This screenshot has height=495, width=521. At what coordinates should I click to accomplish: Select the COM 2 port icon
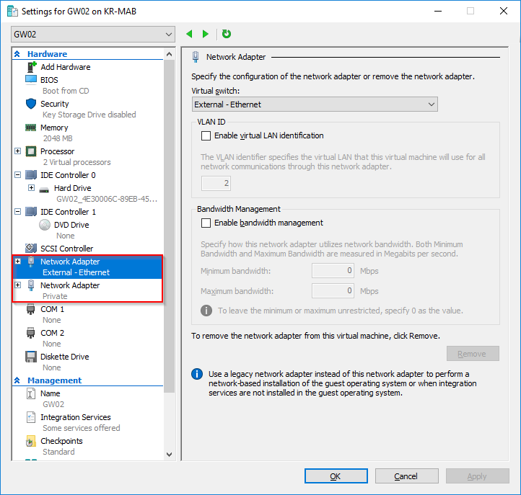(30, 333)
